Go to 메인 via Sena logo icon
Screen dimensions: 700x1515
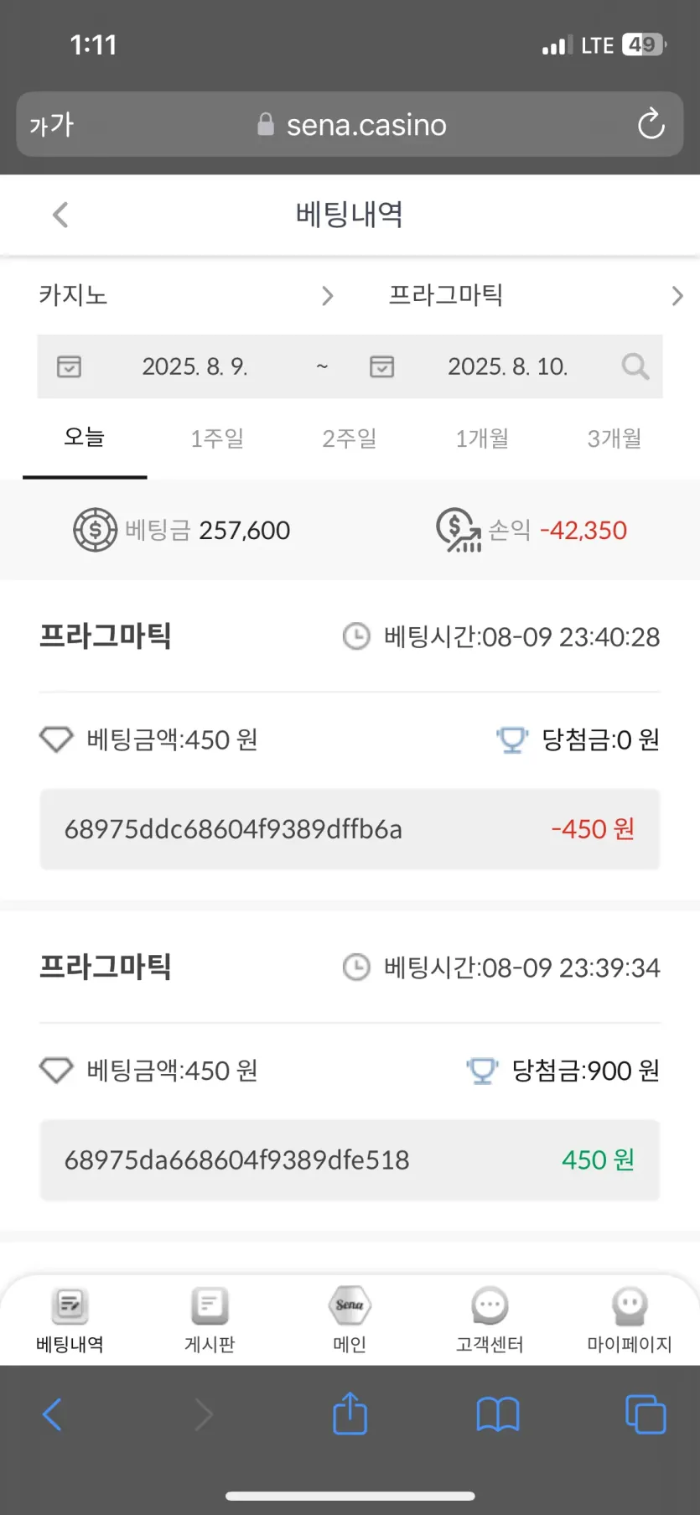(x=350, y=1306)
